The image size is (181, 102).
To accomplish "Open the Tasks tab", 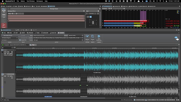I will 15,6.
